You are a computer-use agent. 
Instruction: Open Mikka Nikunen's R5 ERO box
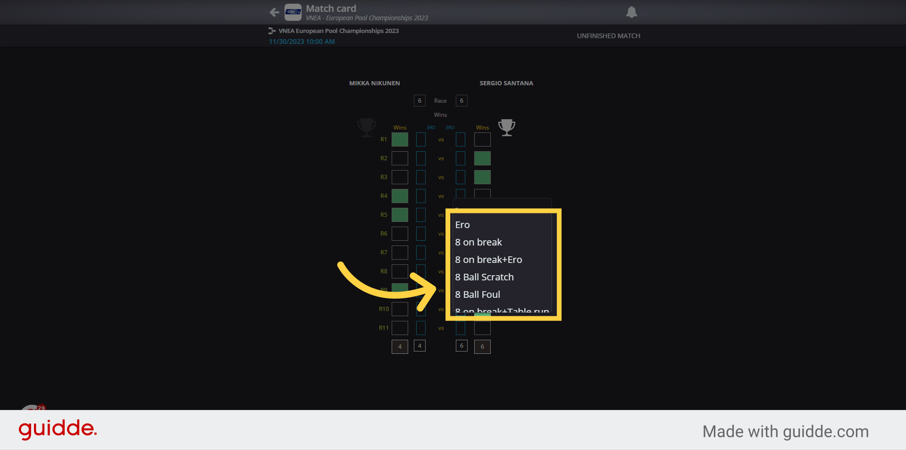pos(421,215)
